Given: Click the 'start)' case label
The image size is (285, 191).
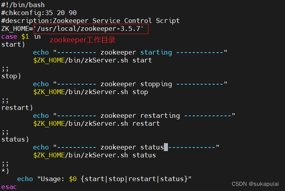Looking at the screenshot, I should (x=13, y=45).
